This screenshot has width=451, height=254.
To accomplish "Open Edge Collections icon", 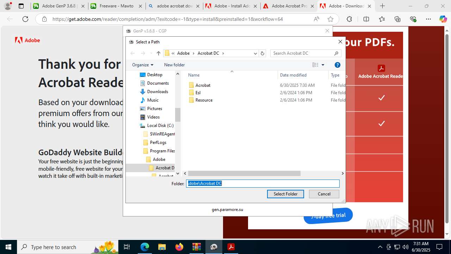I will tap(397, 19).
